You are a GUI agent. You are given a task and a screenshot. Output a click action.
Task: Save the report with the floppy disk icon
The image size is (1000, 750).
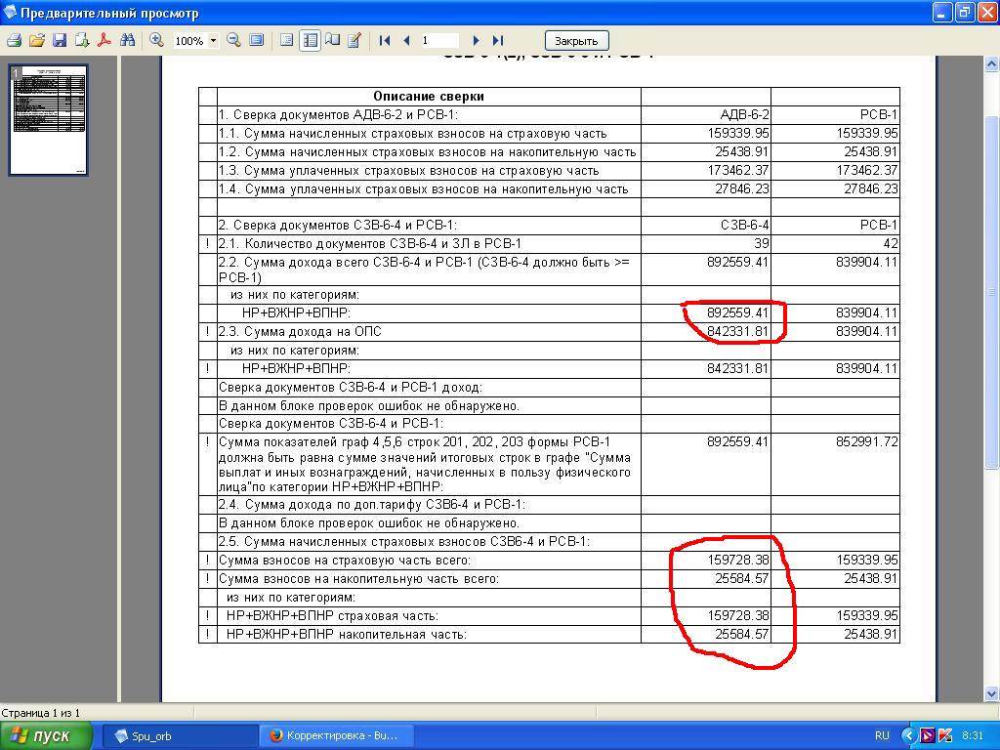tap(60, 40)
